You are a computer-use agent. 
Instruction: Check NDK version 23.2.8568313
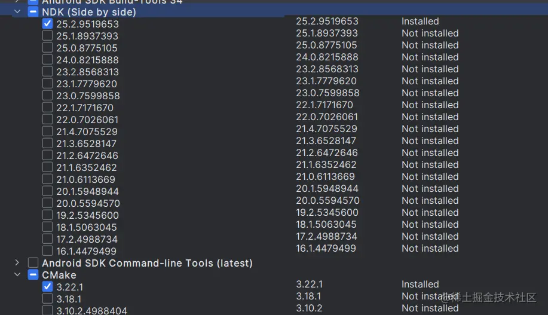(x=48, y=71)
